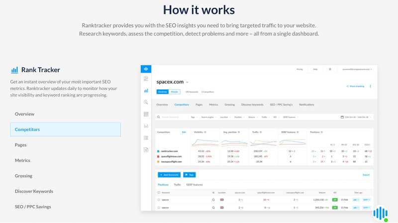This screenshot has height=223, width=398.
Task: Open Pricing in the dashboard header
Action: click(x=299, y=69)
